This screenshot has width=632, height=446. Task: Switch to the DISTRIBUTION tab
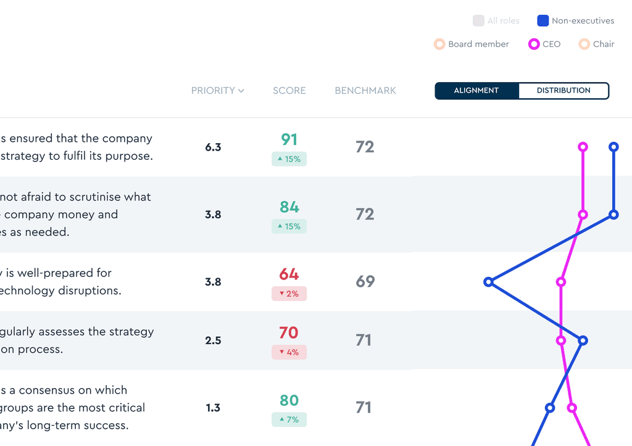coord(563,91)
